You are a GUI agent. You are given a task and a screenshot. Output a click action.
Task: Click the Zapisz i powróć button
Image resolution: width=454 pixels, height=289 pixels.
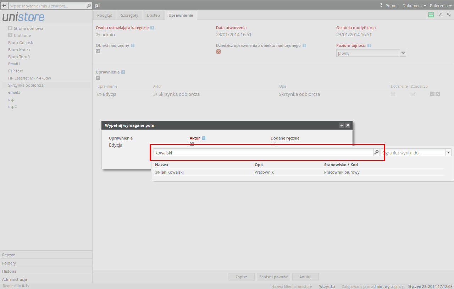(273, 277)
